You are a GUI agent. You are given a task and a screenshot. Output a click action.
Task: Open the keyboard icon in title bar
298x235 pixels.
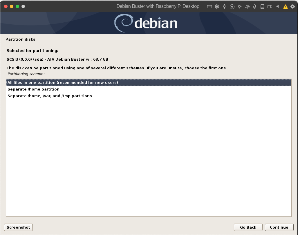[x=209, y=7]
